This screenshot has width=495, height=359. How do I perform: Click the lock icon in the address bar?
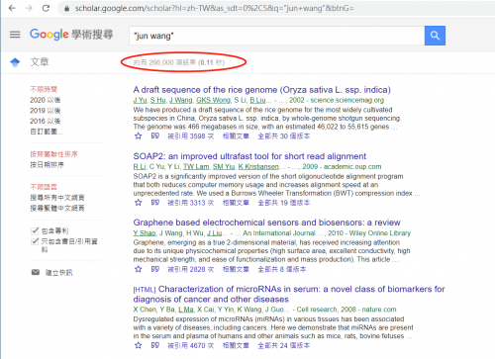pyautogui.click(x=66, y=9)
